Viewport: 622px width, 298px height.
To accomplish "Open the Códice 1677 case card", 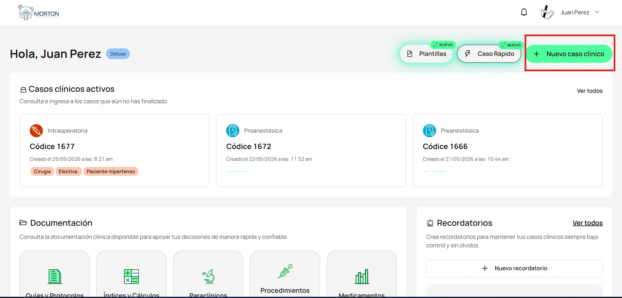I will coord(115,150).
